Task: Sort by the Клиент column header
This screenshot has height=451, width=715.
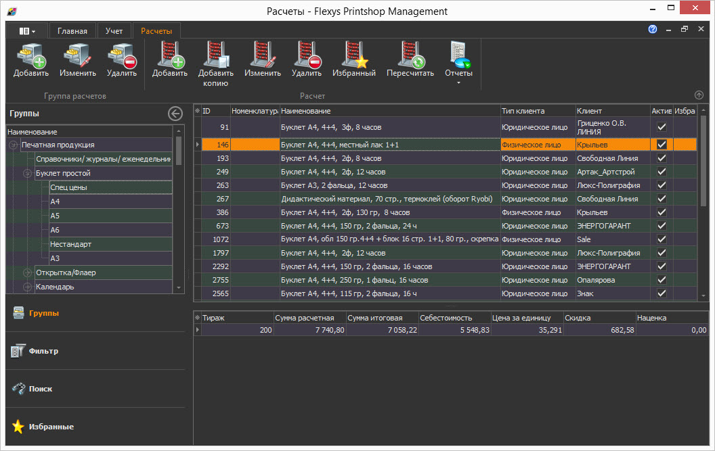Action: pyautogui.click(x=613, y=111)
